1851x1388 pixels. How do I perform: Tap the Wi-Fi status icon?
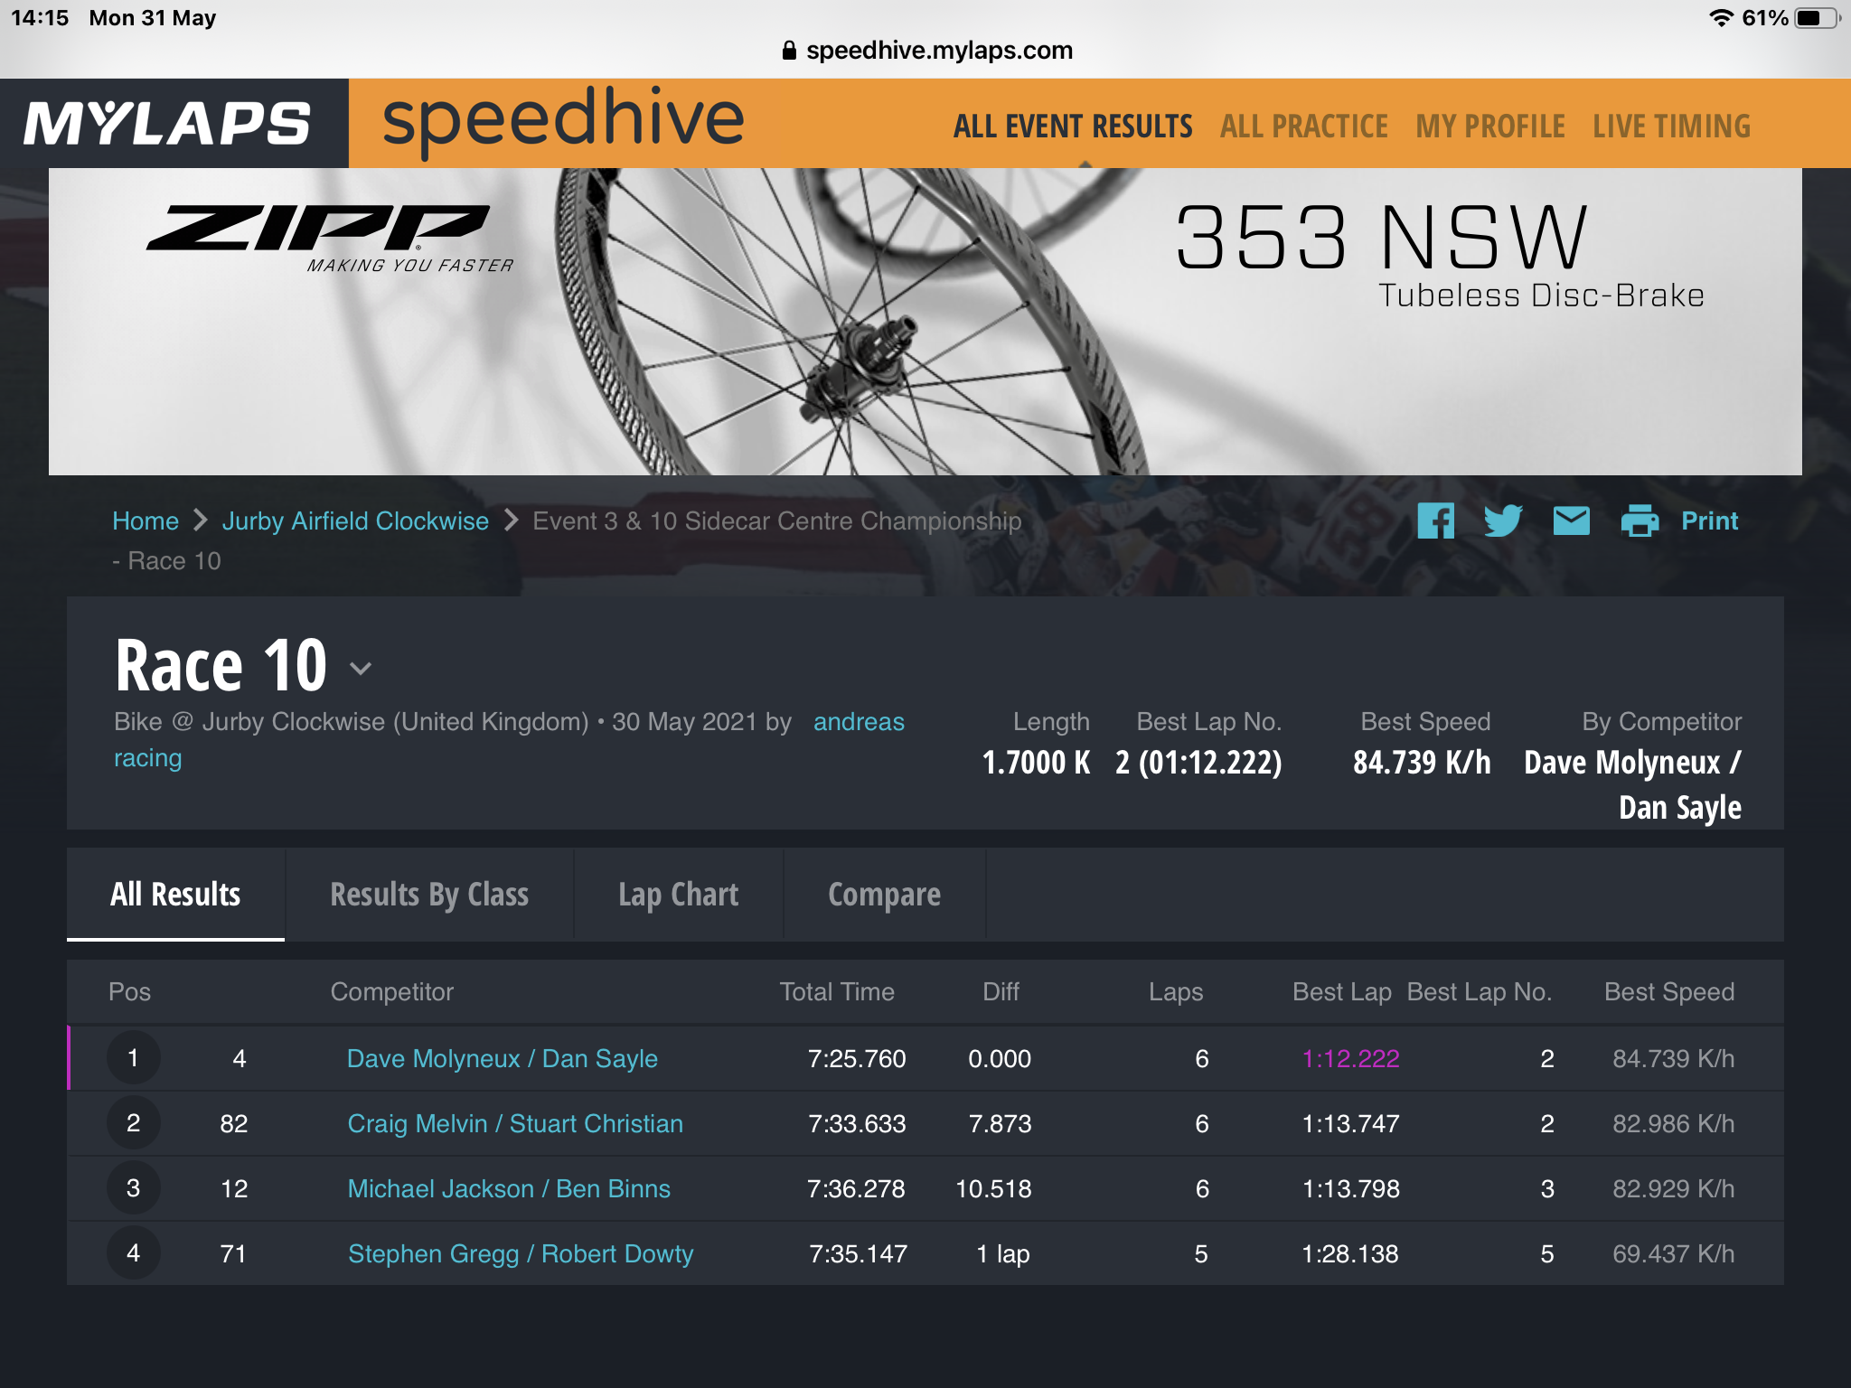pyautogui.click(x=1722, y=18)
